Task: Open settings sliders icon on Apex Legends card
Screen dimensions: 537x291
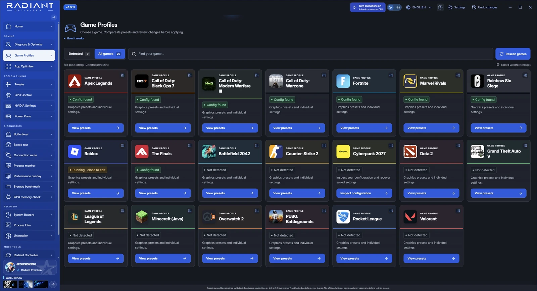Action: click(123, 75)
